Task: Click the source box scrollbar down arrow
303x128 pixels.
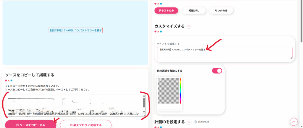Action: (144, 112)
